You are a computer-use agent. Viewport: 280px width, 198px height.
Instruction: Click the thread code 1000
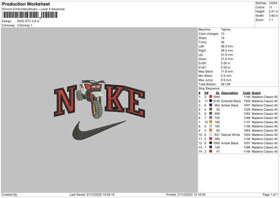click(247, 101)
